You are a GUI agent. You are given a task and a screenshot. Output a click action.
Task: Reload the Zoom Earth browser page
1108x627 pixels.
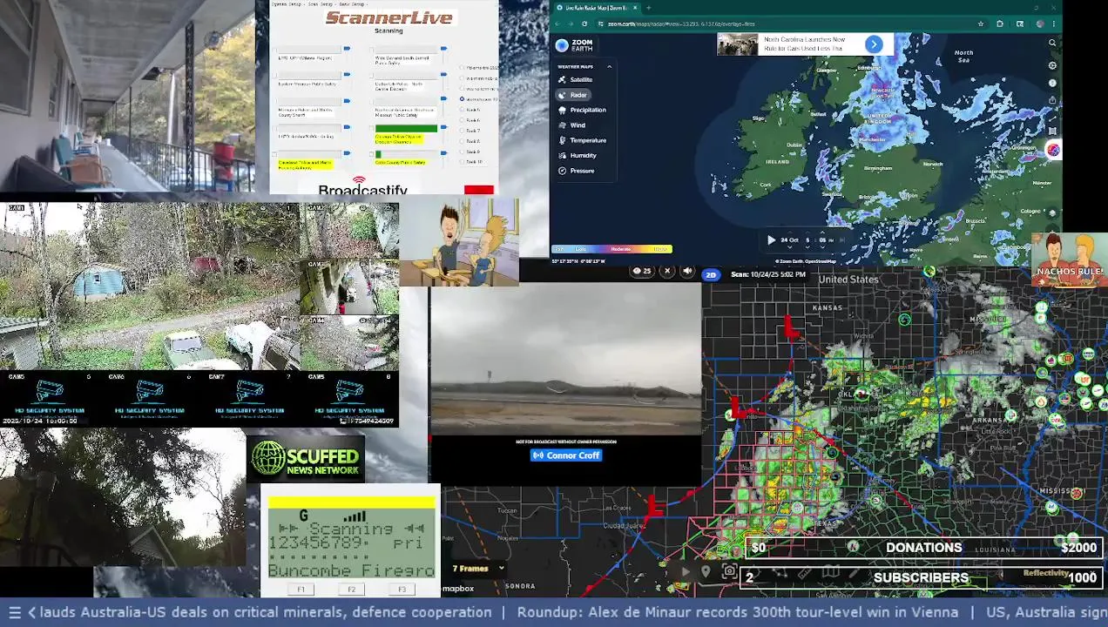[586, 24]
